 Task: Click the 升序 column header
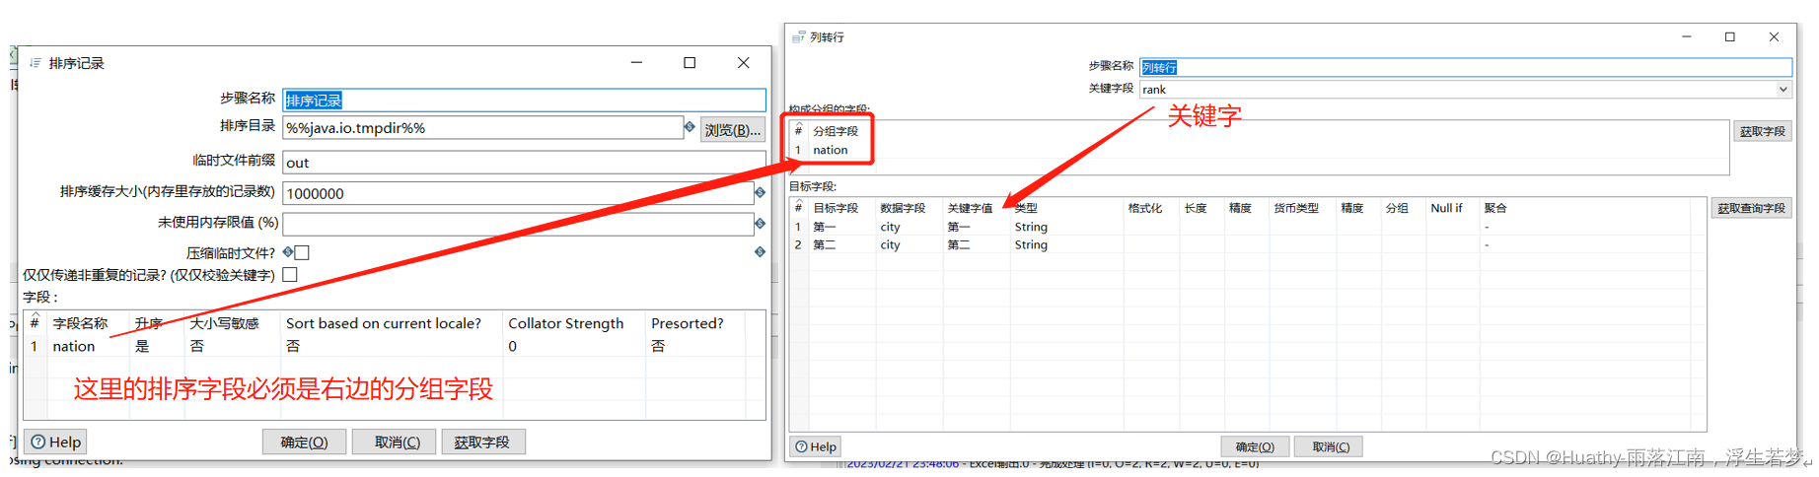tap(149, 323)
